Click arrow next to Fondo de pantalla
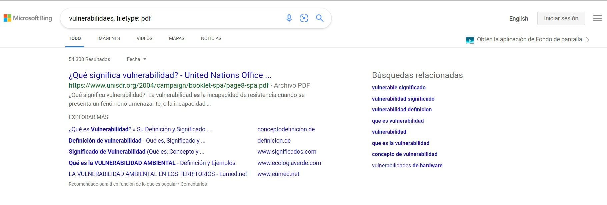Image resolution: width=607 pixels, height=205 pixels. point(588,40)
